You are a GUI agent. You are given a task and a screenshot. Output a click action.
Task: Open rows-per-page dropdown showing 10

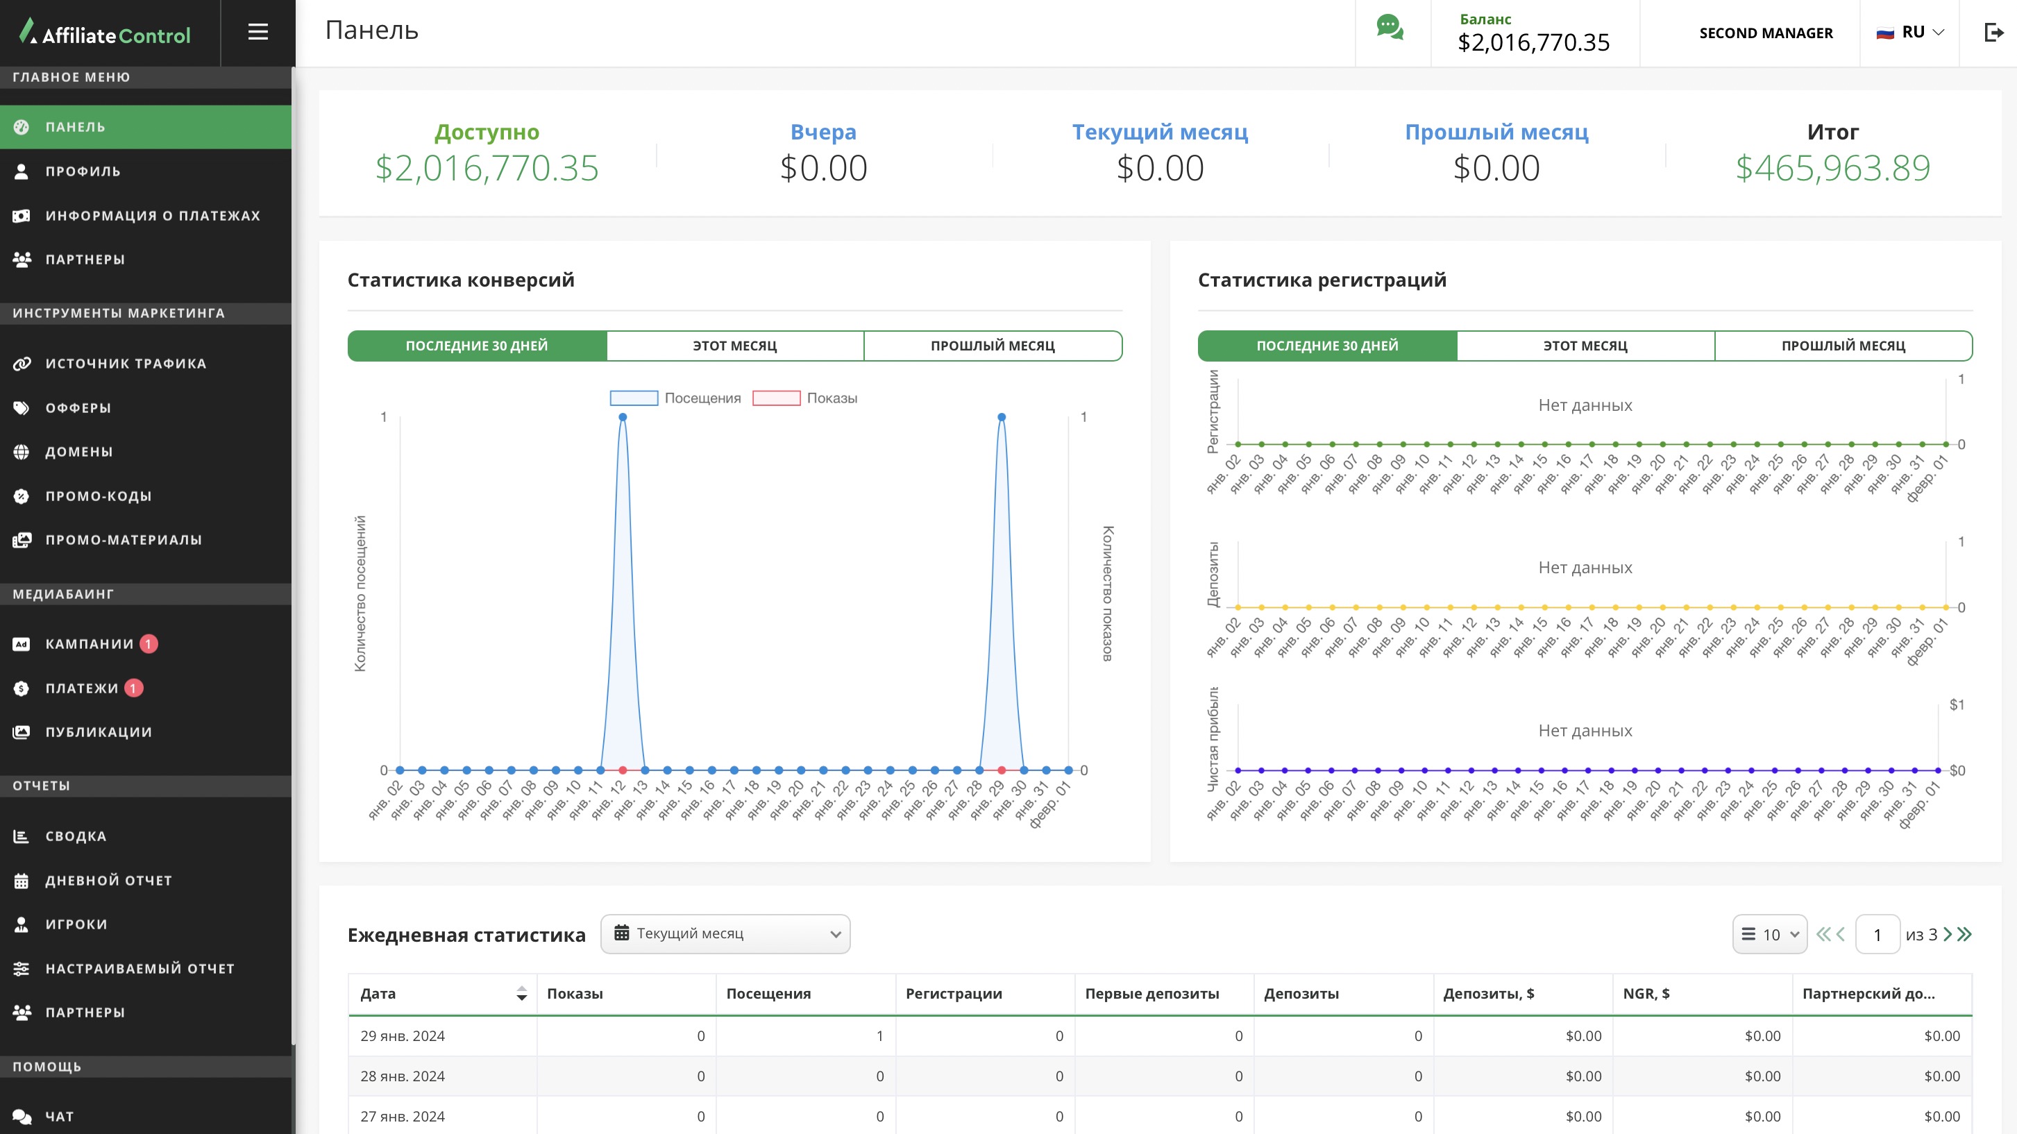pos(1770,934)
